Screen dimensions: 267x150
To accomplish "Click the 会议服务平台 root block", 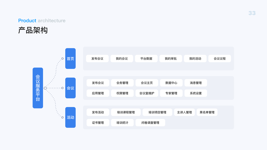I will pyautogui.click(x=38, y=88).
